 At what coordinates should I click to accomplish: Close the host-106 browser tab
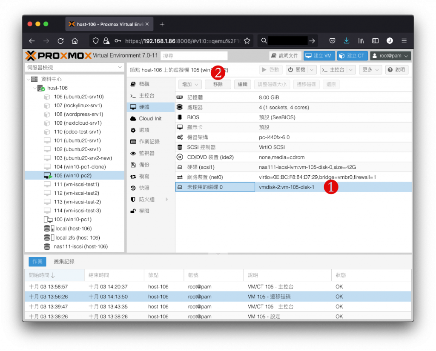point(147,24)
